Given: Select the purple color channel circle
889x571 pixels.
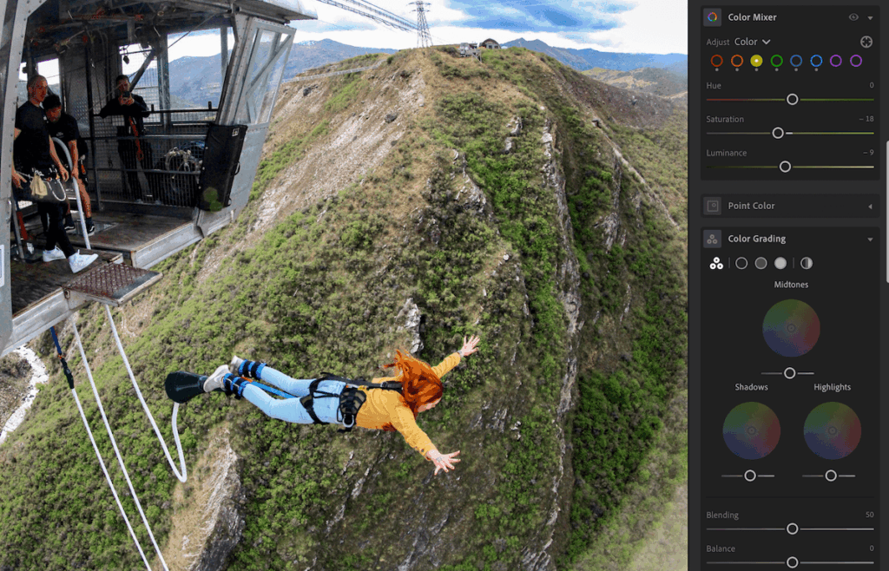Looking at the screenshot, I should point(837,62).
